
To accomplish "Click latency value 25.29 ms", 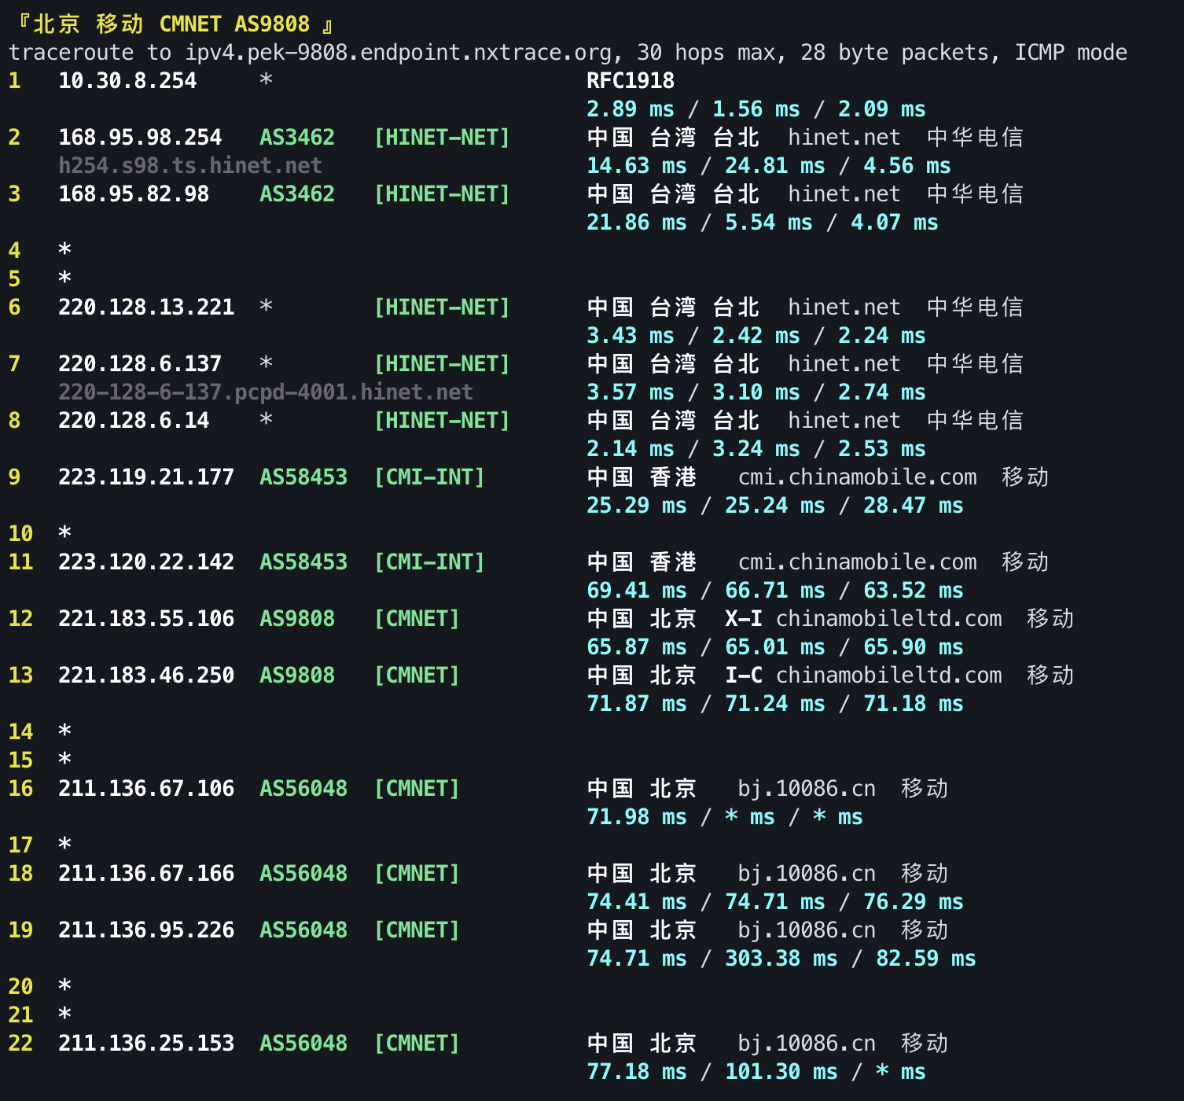I will [637, 506].
